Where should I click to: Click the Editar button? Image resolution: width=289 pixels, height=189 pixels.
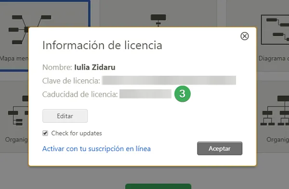65,116
